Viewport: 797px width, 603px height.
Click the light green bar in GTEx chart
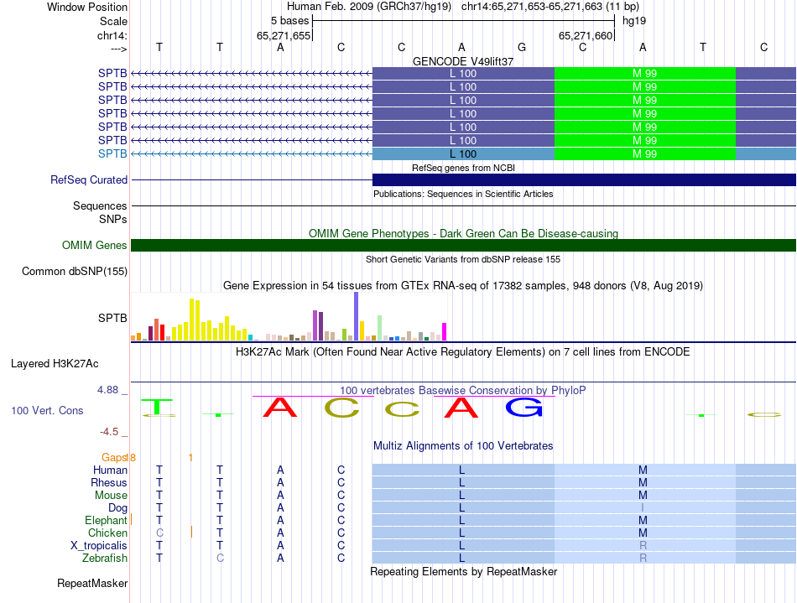click(x=380, y=328)
